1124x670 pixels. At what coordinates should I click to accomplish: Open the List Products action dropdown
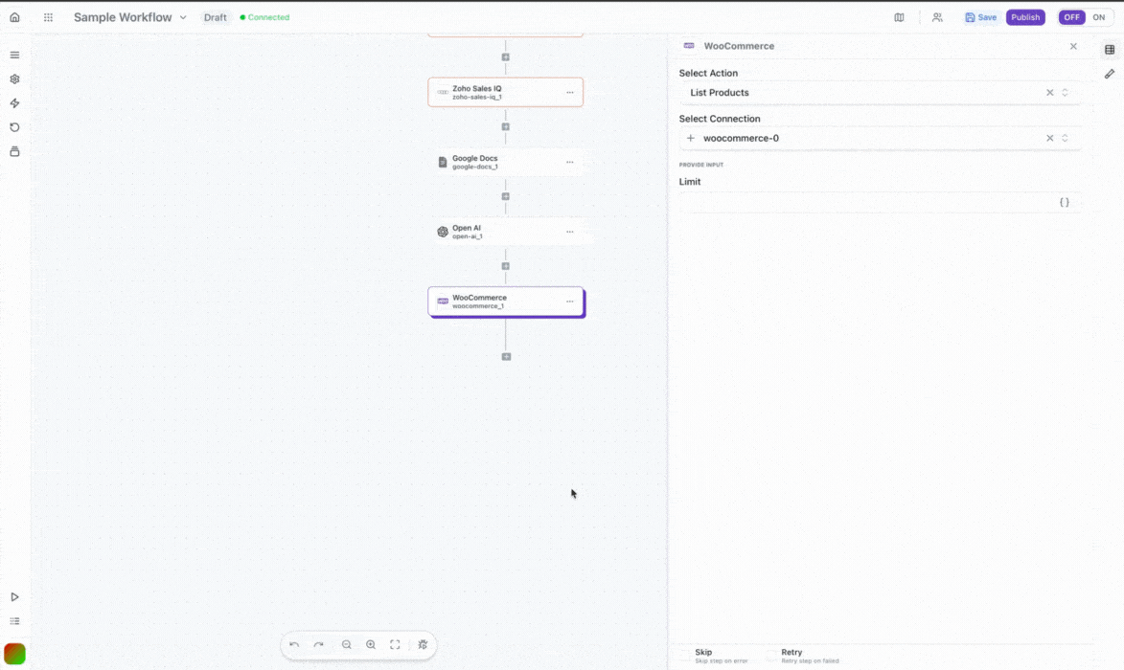pos(1064,92)
